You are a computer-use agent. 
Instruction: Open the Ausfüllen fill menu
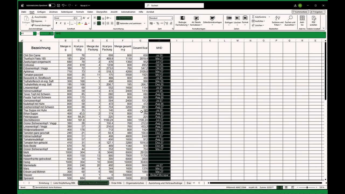[x=258, y=21]
